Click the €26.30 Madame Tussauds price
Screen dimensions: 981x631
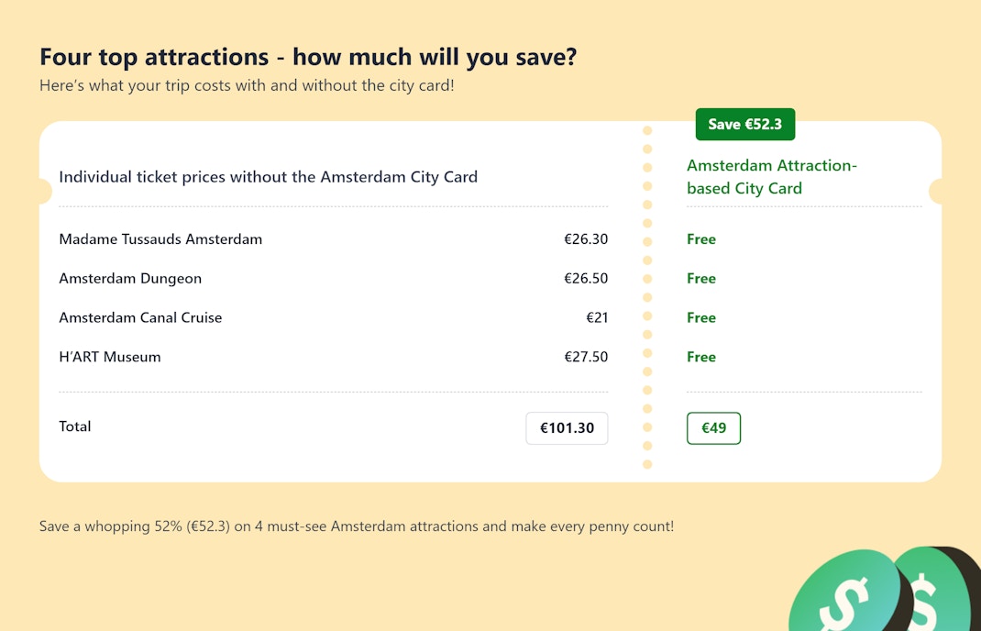pos(586,239)
